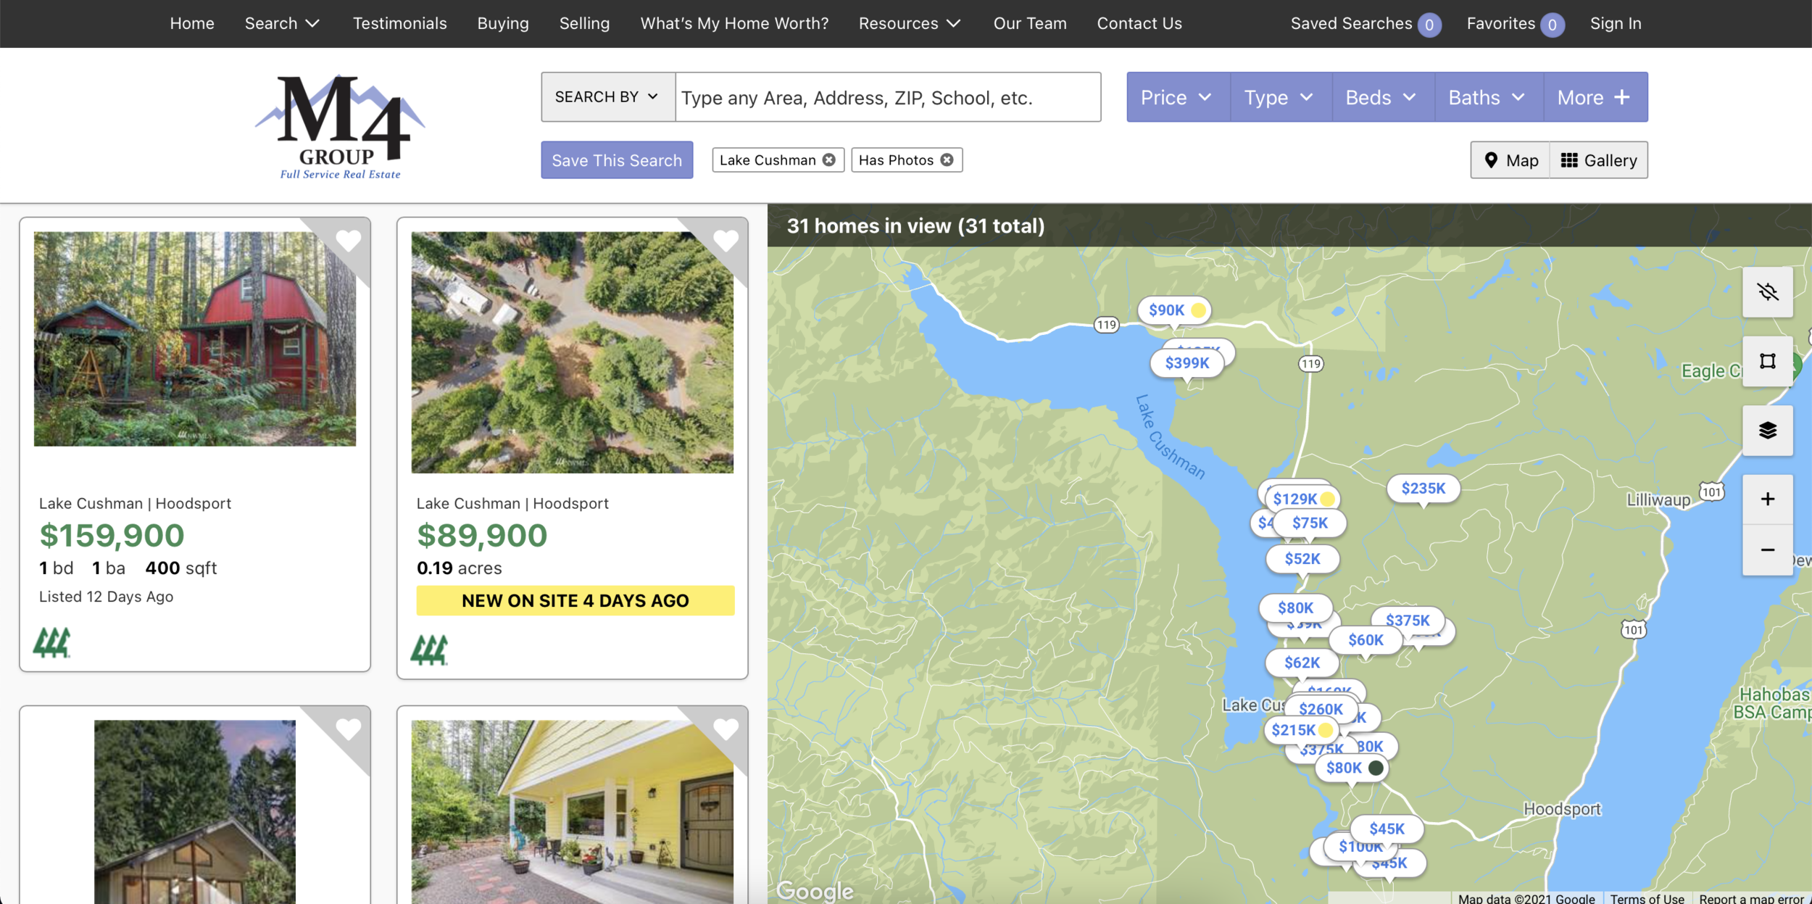
Task: Click heart on the $89,900 acreage listing
Action: 726,241
